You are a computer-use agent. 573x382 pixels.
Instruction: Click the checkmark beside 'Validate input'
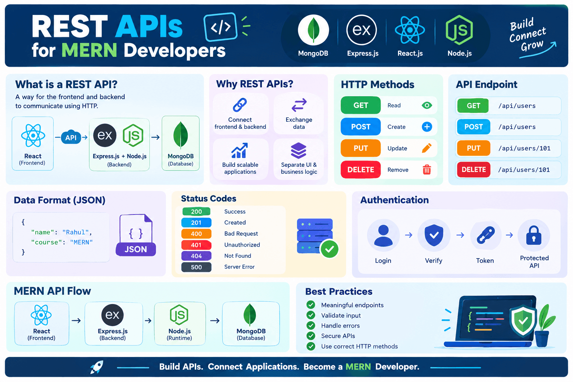[x=311, y=315]
